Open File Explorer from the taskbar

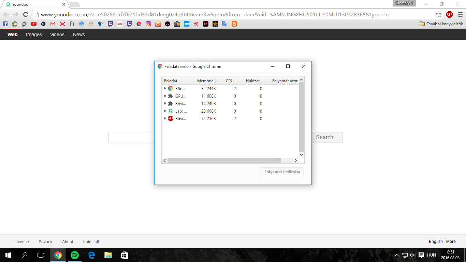pyautogui.click(x=108, y=255)
